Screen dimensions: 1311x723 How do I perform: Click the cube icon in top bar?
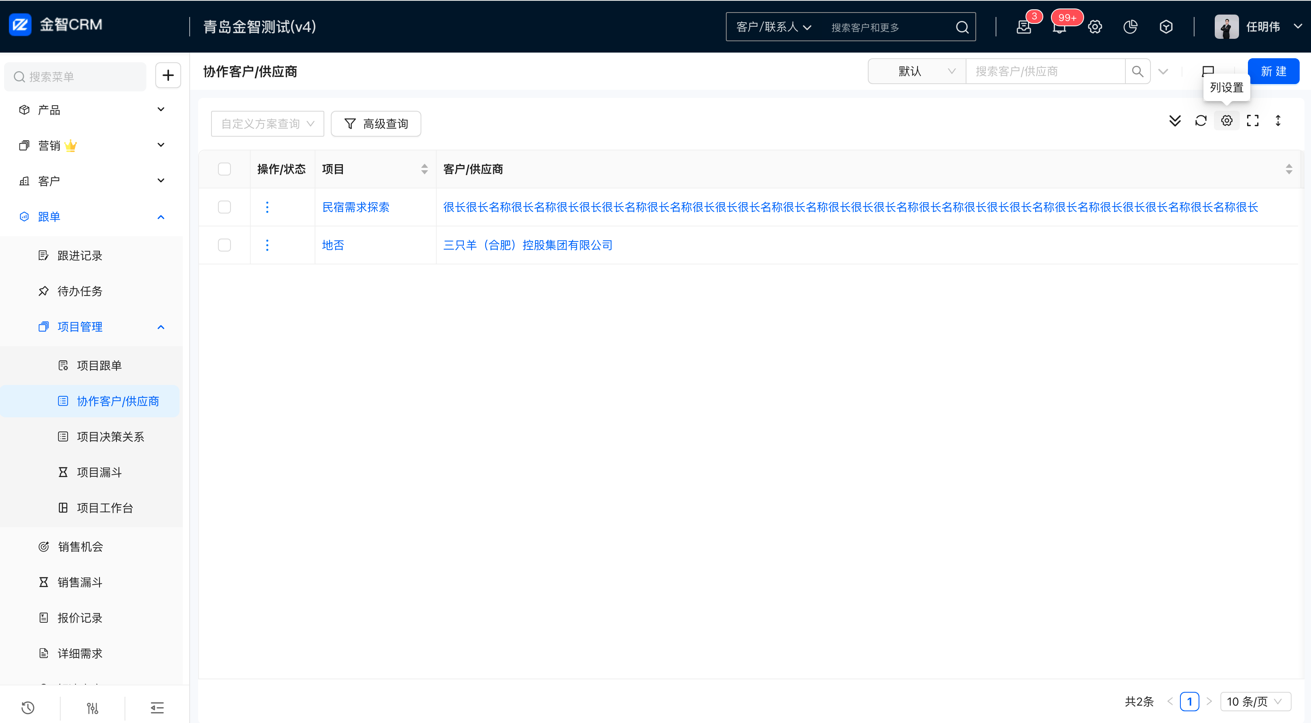pos(1166,27)
